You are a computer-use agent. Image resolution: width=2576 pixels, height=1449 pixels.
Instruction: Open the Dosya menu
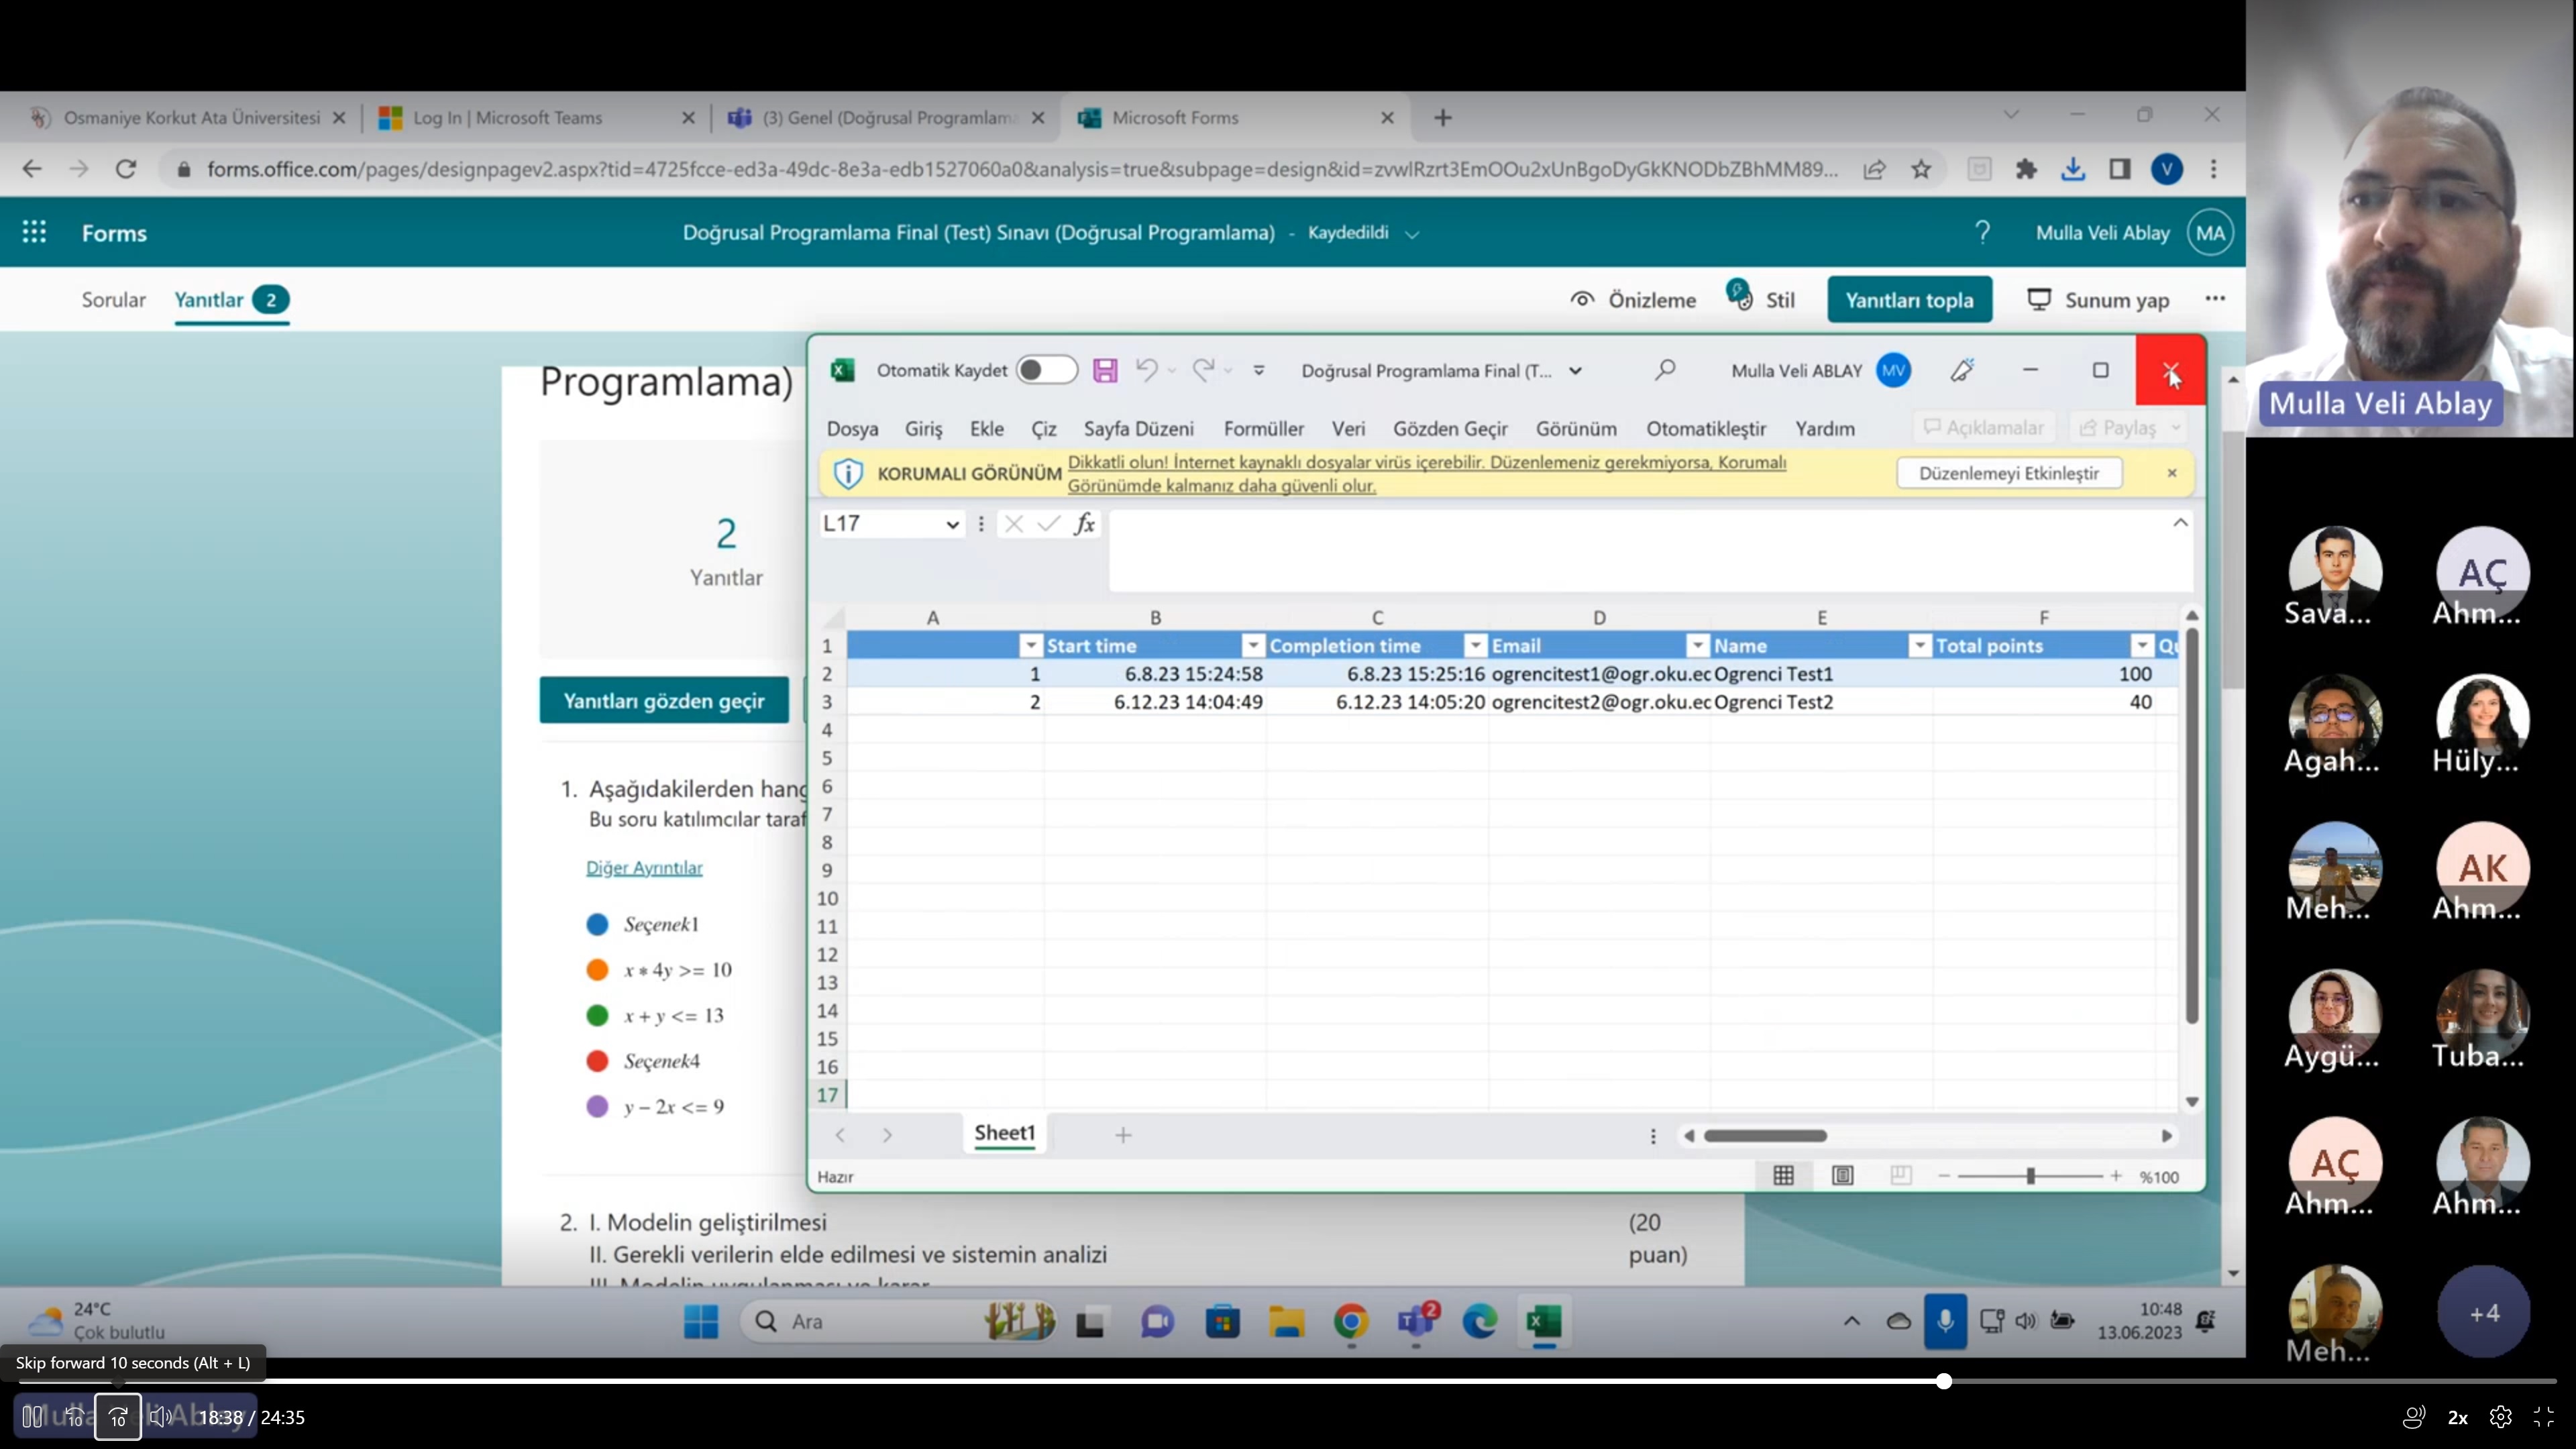click(x=852, y=428)
